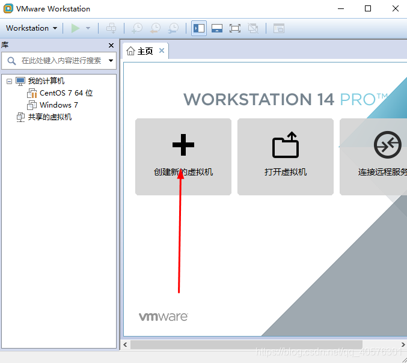Image resolution: width=407 pixels, height=363 pixels.
Task: Select 我的计算机 in the library tree
Action: 46,81
